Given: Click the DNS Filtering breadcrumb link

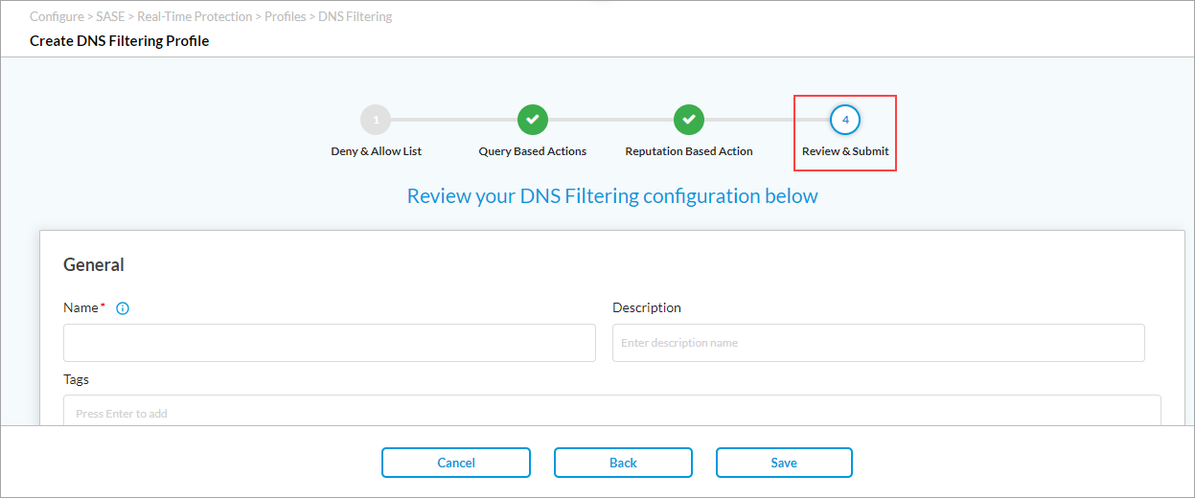Looking at the screenshot, I should point(356,17).
